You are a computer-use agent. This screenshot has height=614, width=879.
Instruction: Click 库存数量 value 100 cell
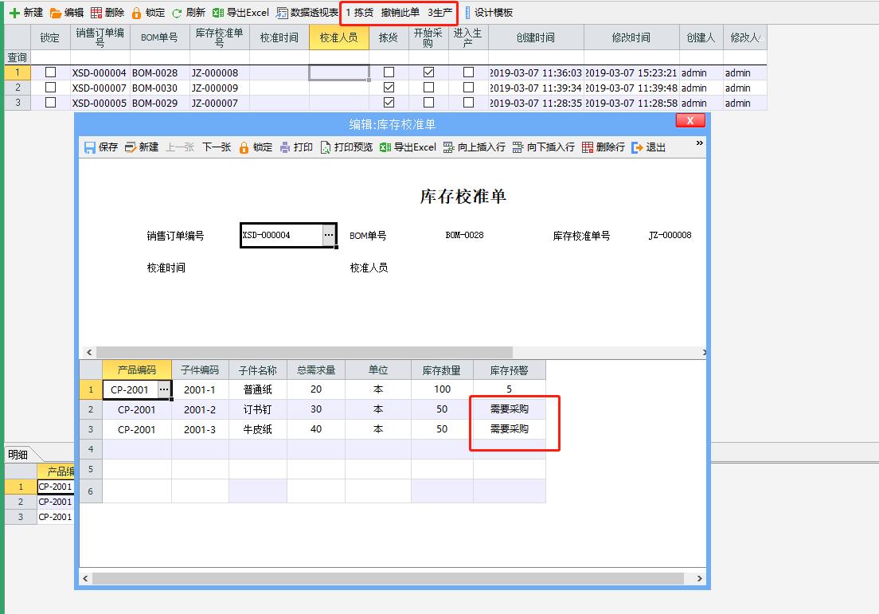tap(443, 389)
